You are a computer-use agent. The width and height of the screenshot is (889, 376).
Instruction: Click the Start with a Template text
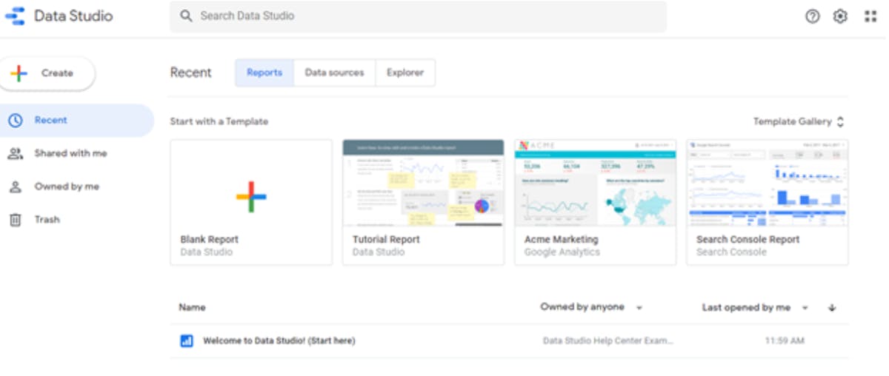[219, 121]
